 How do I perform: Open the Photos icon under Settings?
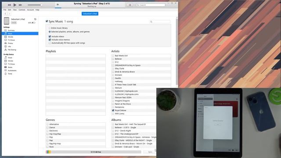6,43
